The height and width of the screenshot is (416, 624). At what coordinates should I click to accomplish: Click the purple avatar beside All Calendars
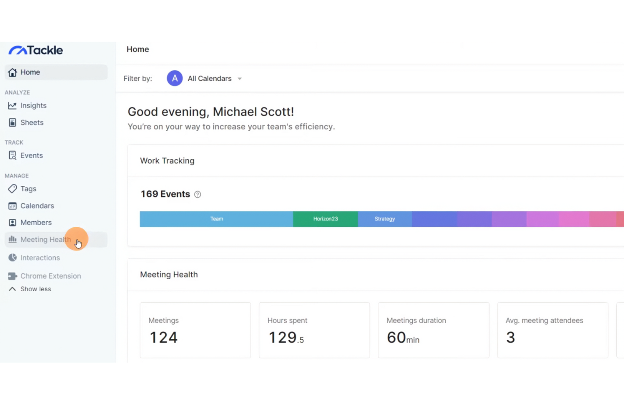coord(175,78)
